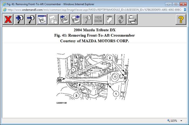Open the figure window view icon
Screen dimensions: 189x125
click(42, 19)
